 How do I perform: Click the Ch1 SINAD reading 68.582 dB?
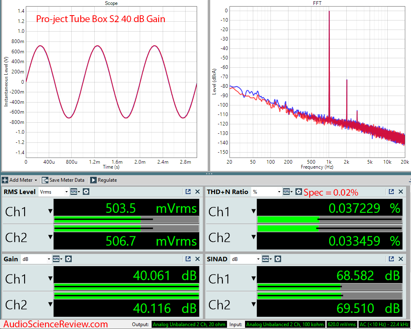tap(368, 276)
